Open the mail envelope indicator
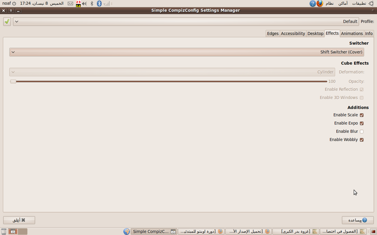The height and width of the screenshot is (235, 377). 70,4
